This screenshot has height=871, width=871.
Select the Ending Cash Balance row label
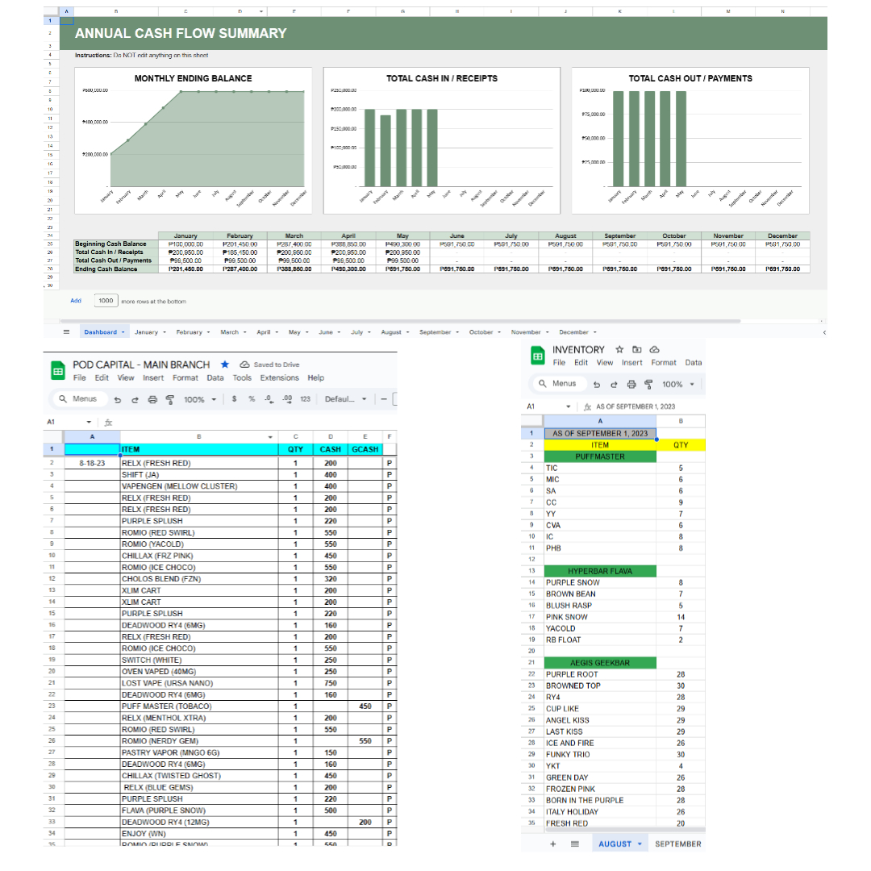click(116, 269)
